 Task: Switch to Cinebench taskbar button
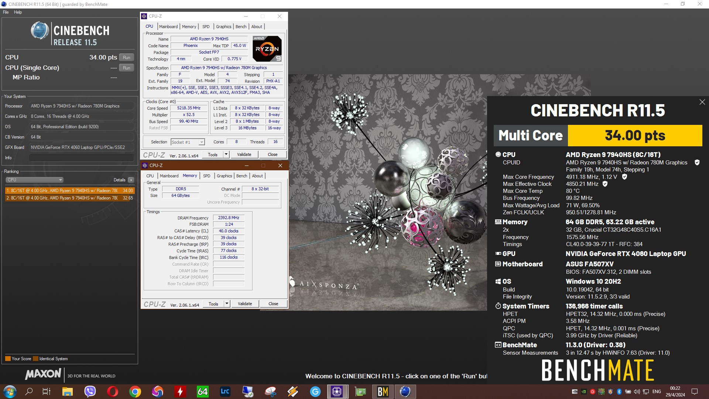point(405,392)
